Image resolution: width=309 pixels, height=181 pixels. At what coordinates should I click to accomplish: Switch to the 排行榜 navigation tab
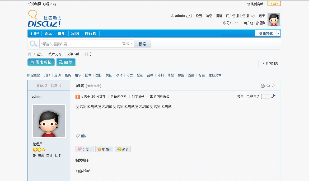pyautogui.click(x=91, y=34)
